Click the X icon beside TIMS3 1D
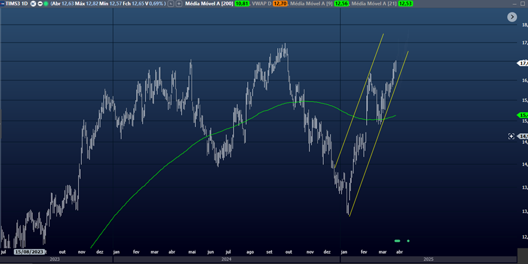This screenshot has height=264, width=528. point(32,4)
